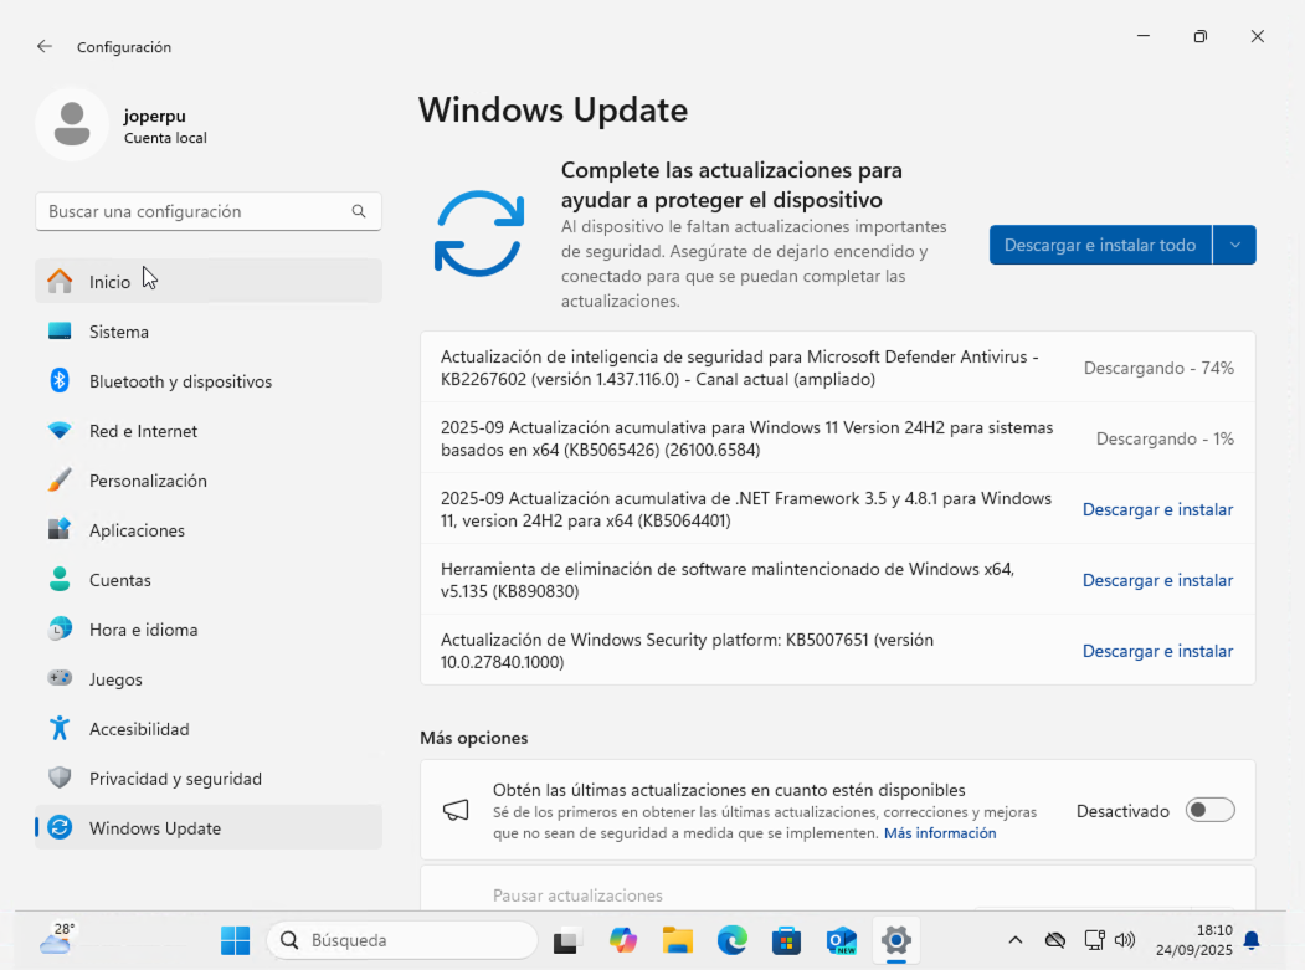Go back with the arrow icon
Screen dimensions: 1305x970
(x=44, y=47)
